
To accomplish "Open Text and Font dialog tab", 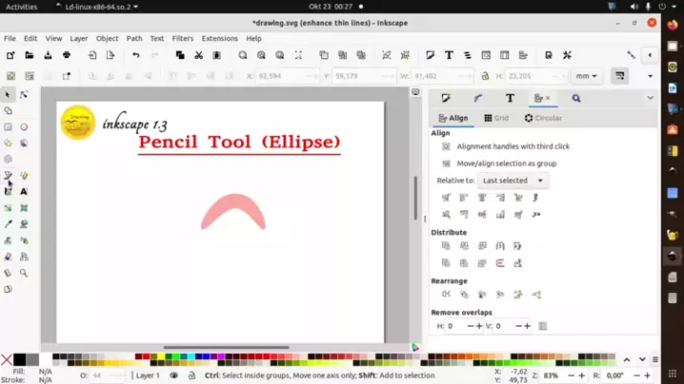I will tap(510, 98).
